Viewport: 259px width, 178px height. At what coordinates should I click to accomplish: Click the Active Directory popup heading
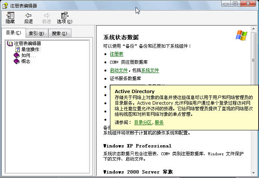(135, 91)
